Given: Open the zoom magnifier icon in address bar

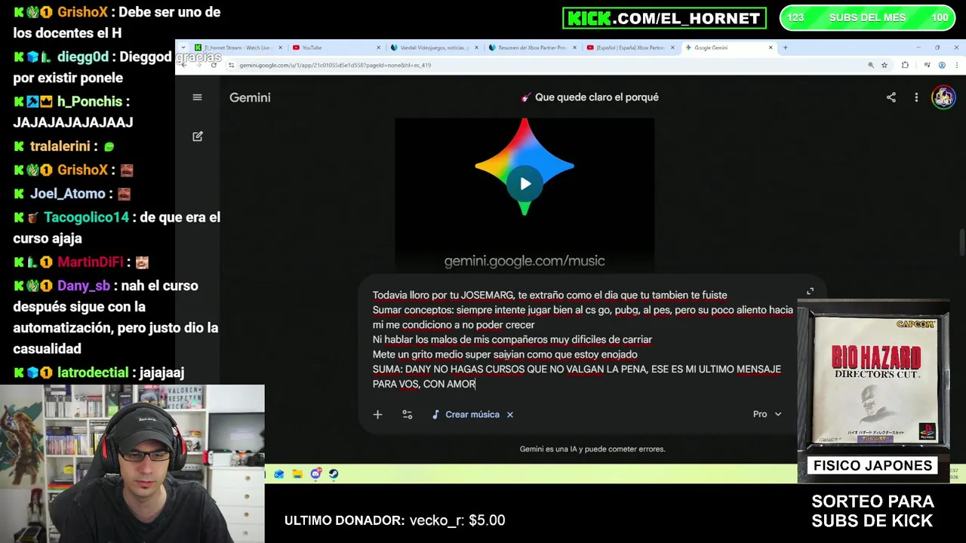Looking at the screenshot, I should 871,65.
